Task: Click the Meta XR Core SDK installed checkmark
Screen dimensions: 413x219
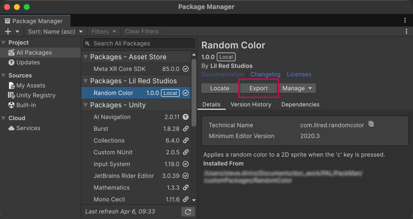Action: pyautogui.click(x=186, y=69)
